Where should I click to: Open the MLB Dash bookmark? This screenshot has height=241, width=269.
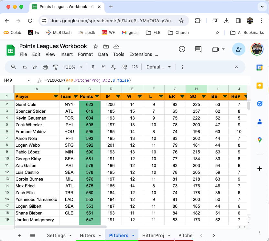(x=59, y=33)
